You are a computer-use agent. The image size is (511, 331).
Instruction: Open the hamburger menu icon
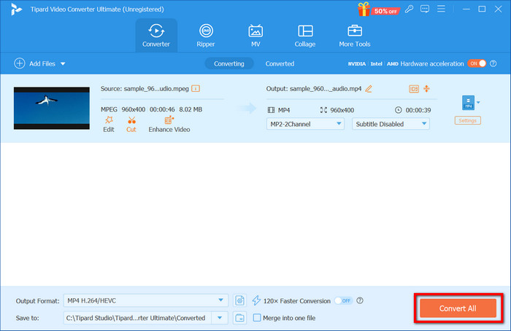point(441,9)
